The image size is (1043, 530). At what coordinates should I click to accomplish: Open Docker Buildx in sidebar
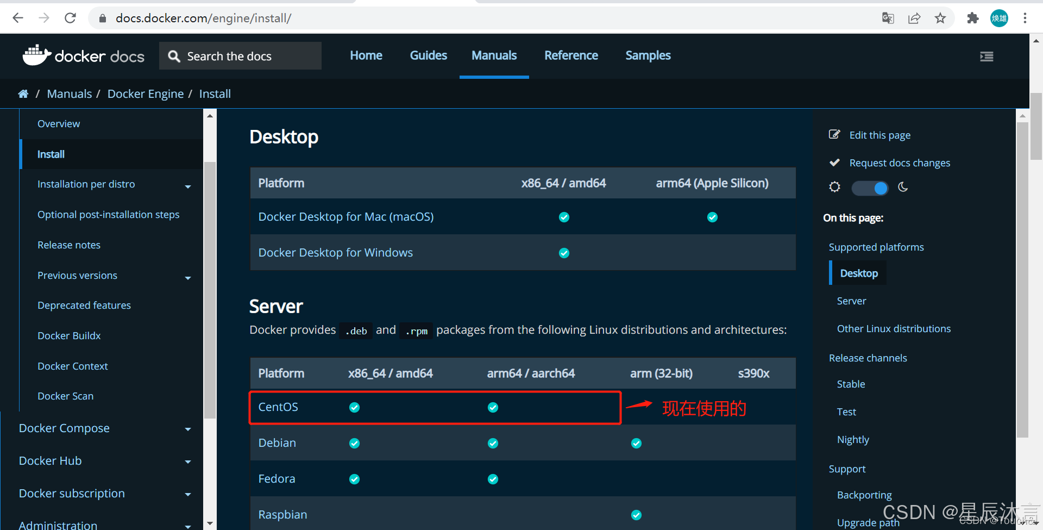(69, 336)
